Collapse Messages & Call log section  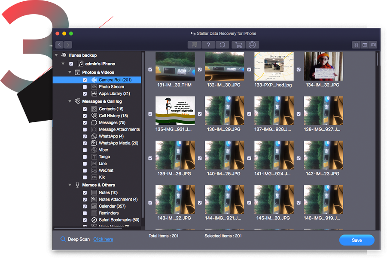tap(70, 101)
